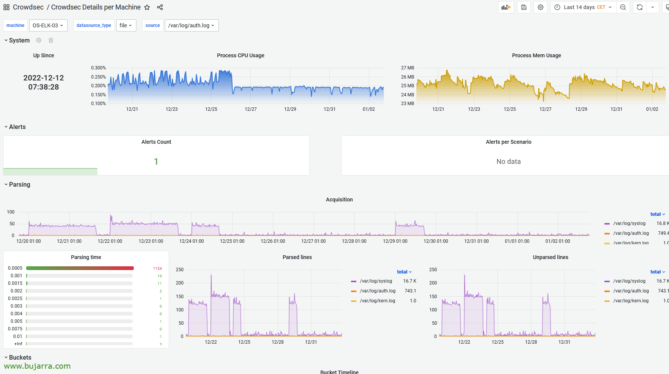Toggle /var/log/kern.log series in Unparsed lines legend
669x374 pixels.
click(631, 301)
